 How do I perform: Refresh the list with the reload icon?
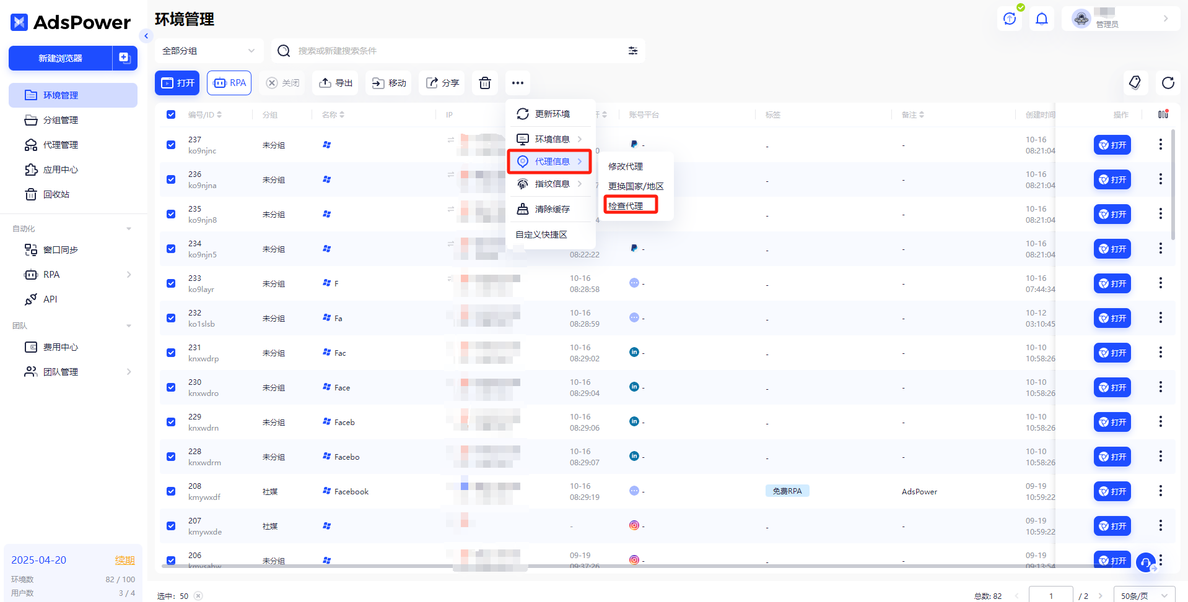(x=1168, y=82)
